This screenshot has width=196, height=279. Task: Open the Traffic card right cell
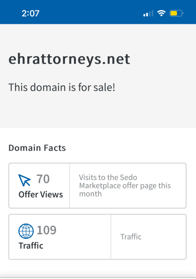click(148, 237)
